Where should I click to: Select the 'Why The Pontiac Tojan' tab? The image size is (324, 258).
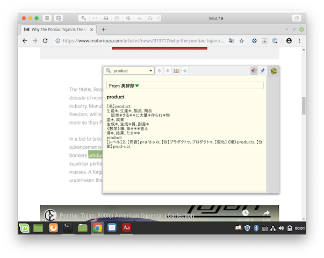56,29
